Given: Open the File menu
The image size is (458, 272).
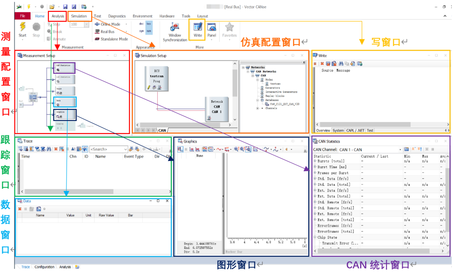Looking at the screenshot, I should 22,16.
